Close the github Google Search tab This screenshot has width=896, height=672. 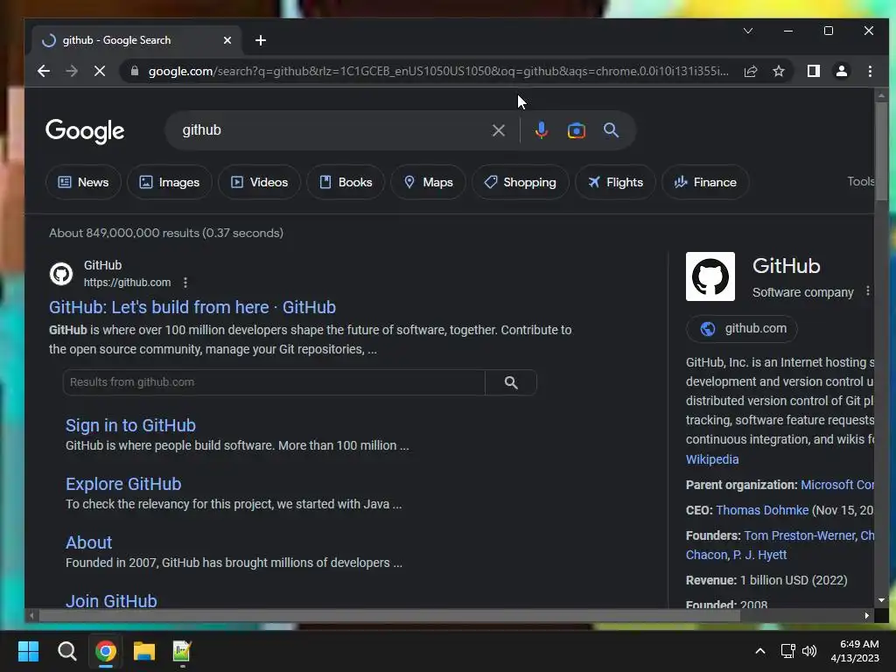click(x=227, y=40)
